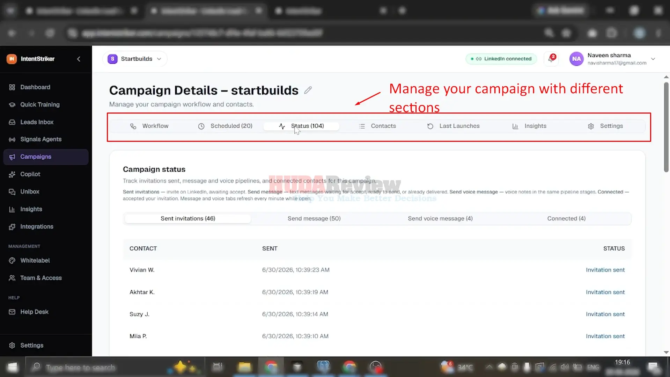Click contact Mila P.
The height and width of the screenshot is (377, 670).
(x=138, y=336)
